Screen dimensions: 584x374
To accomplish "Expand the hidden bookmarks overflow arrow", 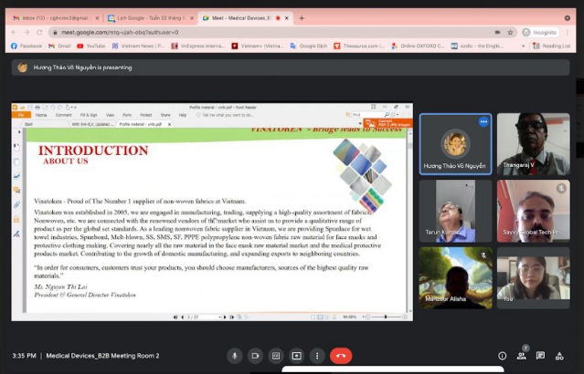I will pyautogui.click(x=524, y=47).
